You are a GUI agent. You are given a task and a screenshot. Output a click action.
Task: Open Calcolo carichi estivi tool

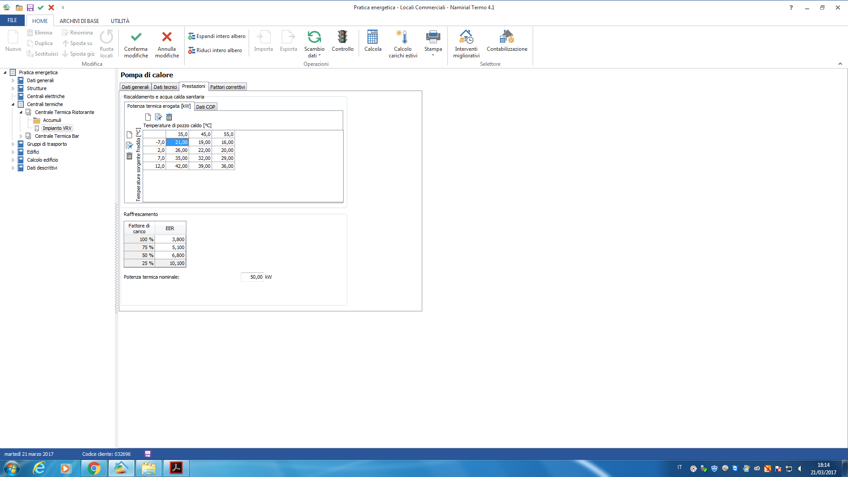(x=402, y=37)
